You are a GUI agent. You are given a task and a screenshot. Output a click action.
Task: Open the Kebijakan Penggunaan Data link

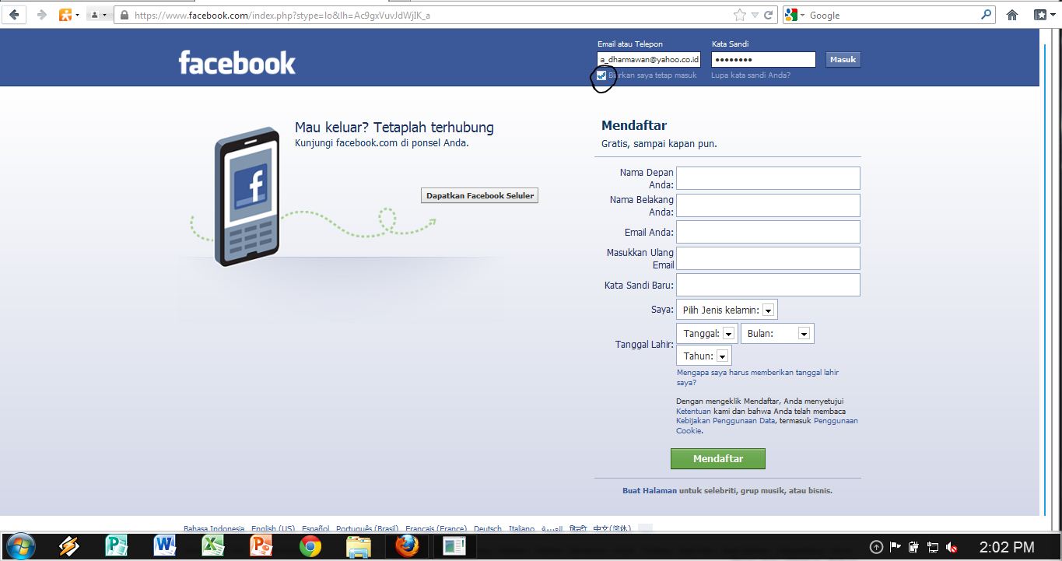[725, 421]
